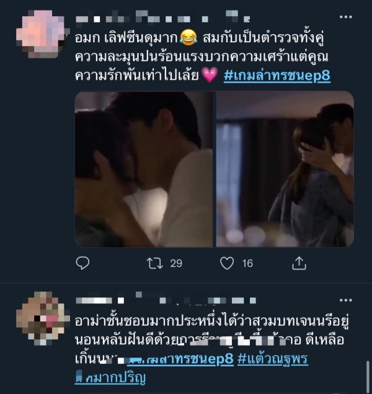Open the three-dots menu of the second tweet

pyautogui.click(x=345, y=300)
